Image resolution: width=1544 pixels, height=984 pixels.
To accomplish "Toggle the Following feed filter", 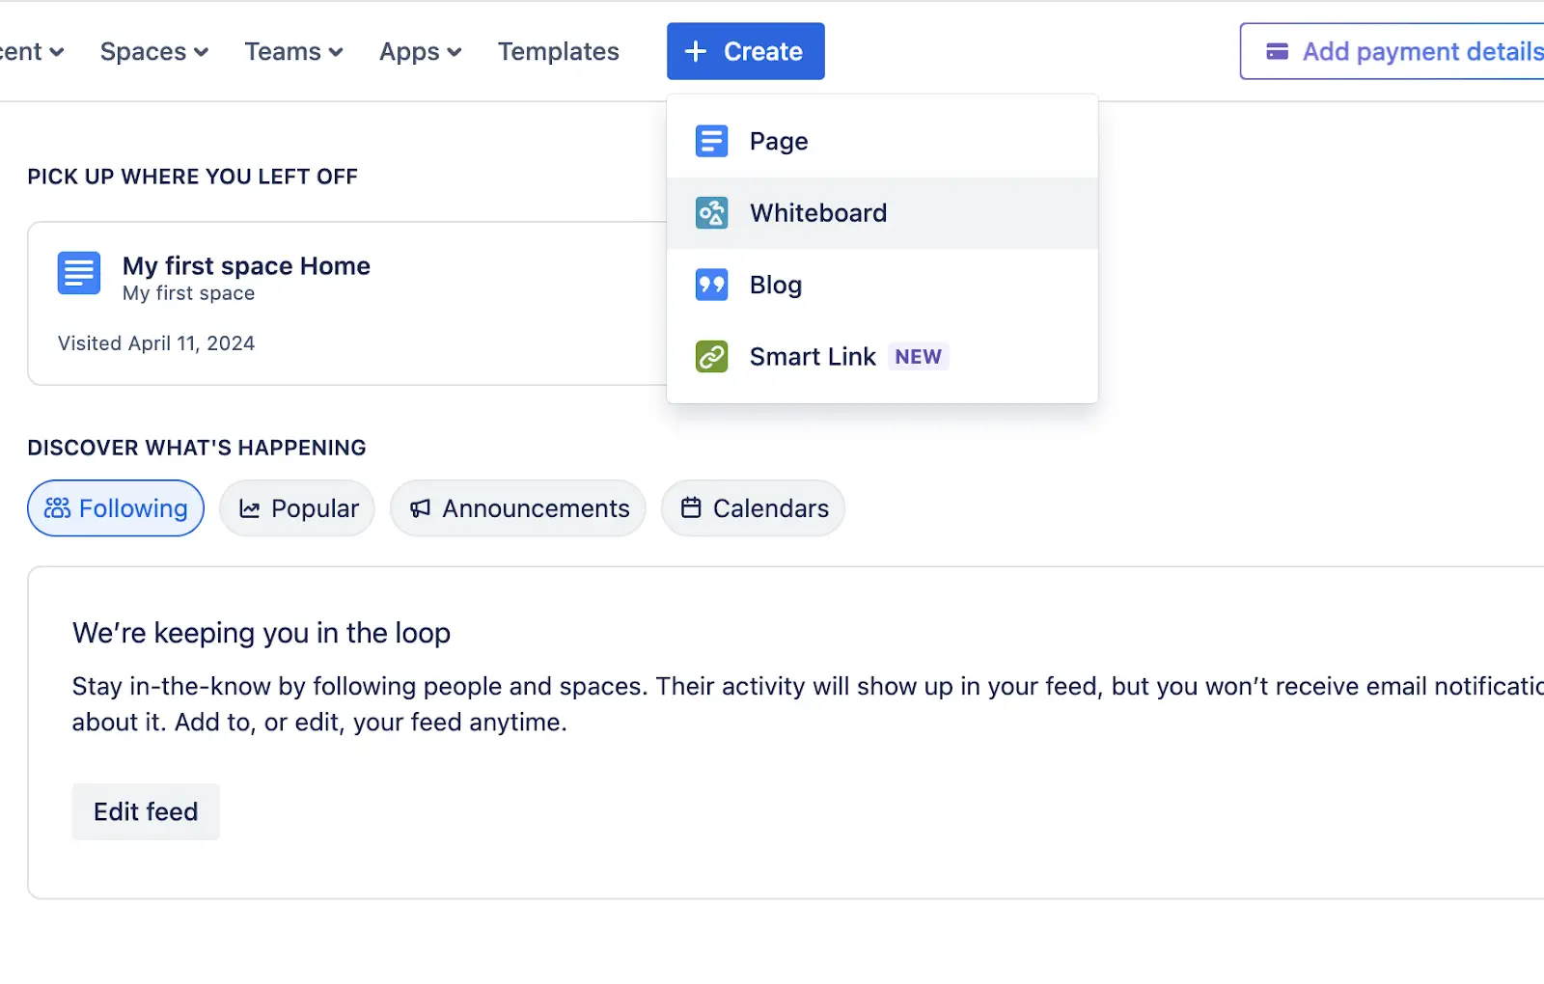I will 115,508.
